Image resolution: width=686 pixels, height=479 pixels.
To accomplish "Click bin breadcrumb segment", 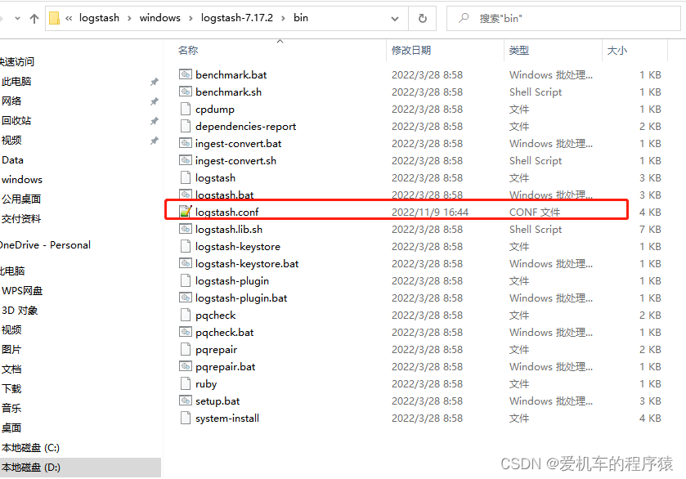I will (301, 18).
